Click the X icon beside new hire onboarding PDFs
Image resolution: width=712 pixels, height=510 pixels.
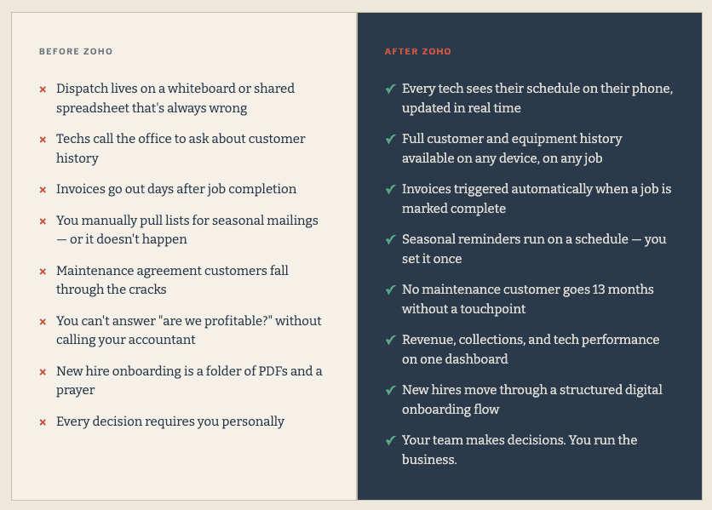tap(43, 372)
